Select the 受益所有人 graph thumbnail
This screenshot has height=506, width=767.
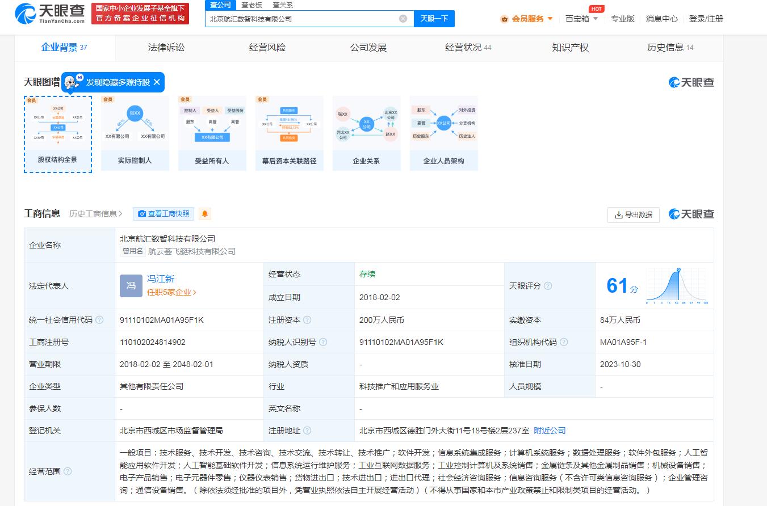pos(212,134)
